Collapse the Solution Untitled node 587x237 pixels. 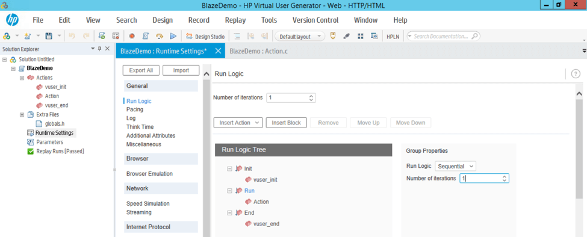click(x=4, y=60)
